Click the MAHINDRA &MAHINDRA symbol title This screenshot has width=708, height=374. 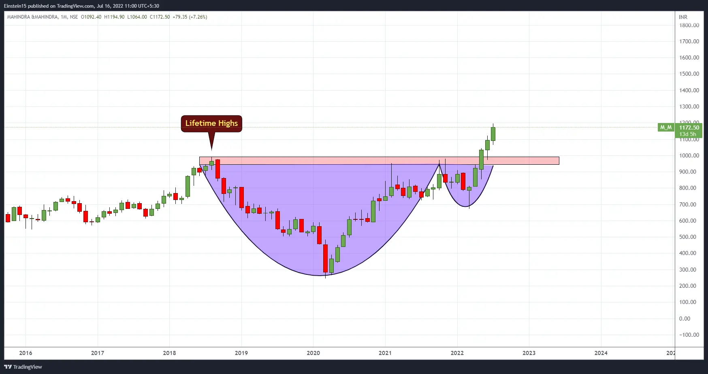pyautogui.click(x=32, y=17)
